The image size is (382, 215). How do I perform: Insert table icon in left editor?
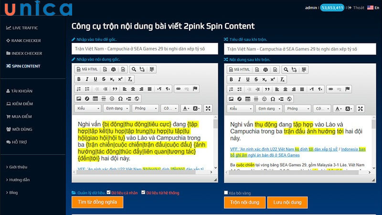[95, 99]
